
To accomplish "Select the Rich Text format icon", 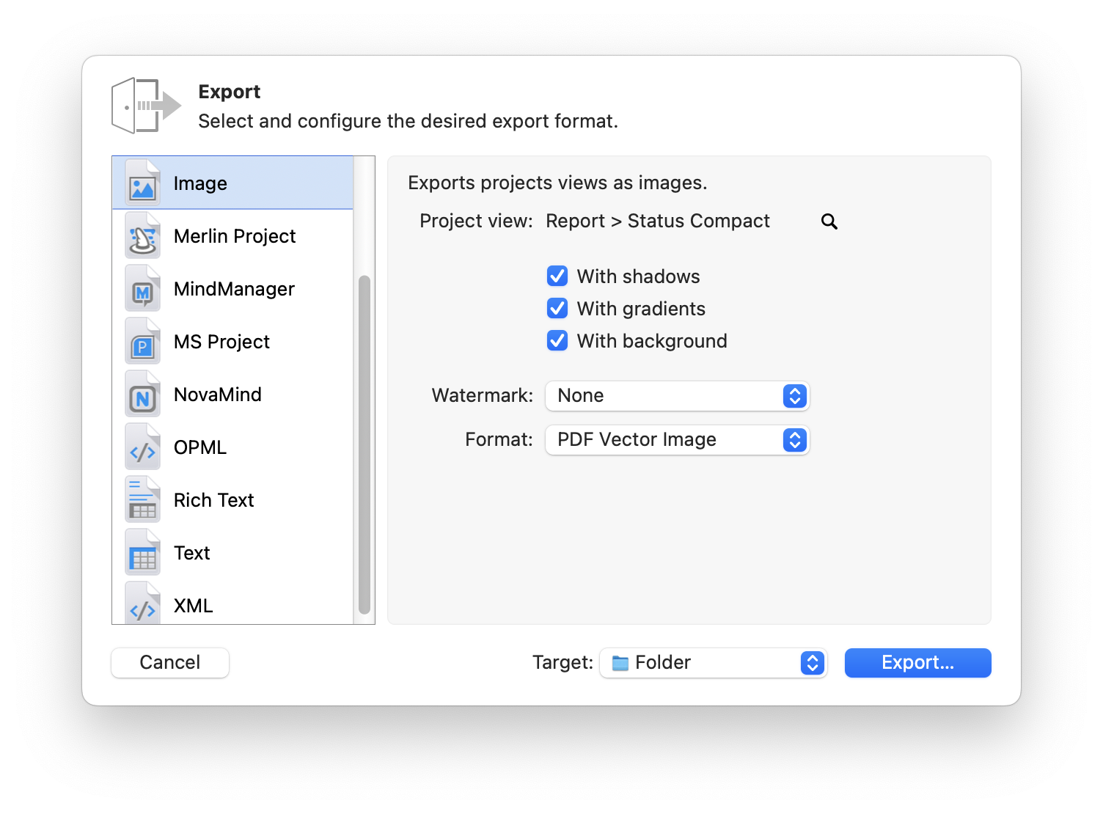I will coord(142,499).
